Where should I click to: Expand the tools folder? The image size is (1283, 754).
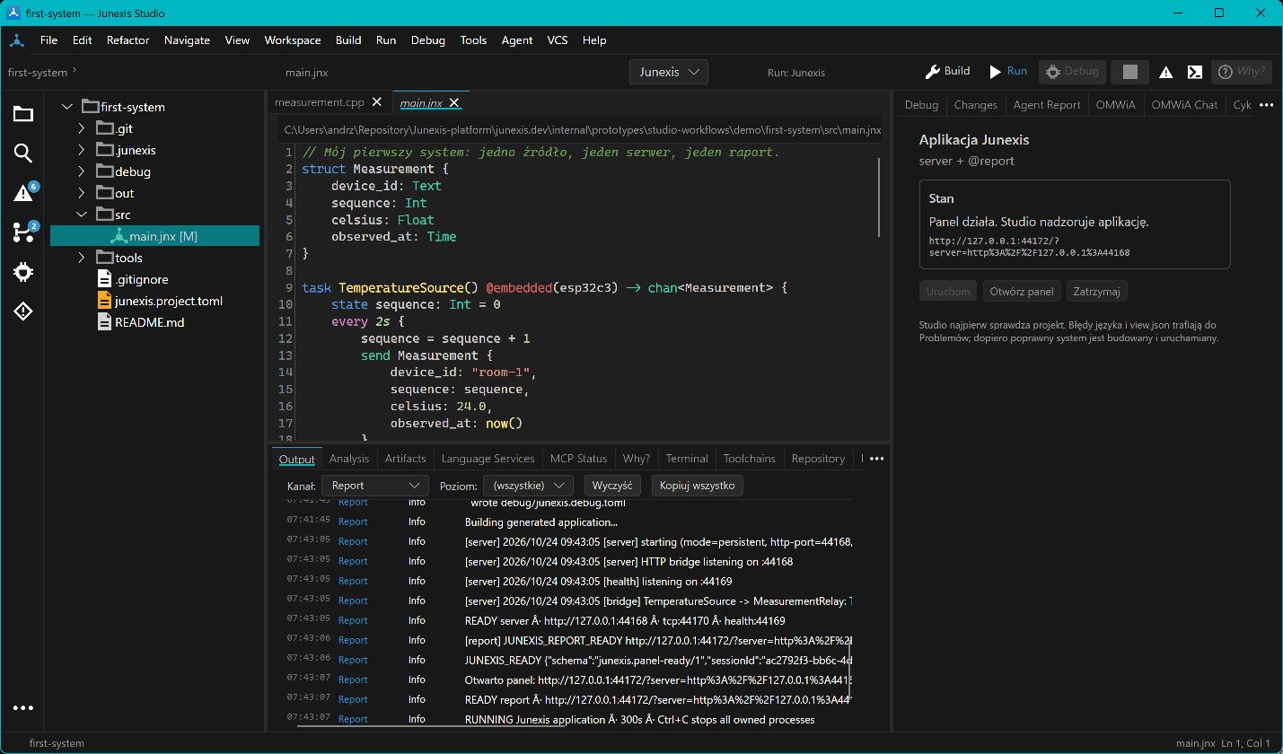tap(82, 258)
